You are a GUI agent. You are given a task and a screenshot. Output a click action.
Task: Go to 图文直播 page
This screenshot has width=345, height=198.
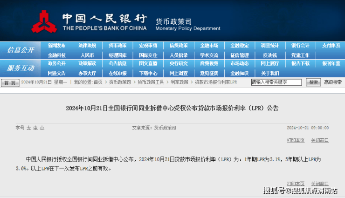tap(148, 63)
